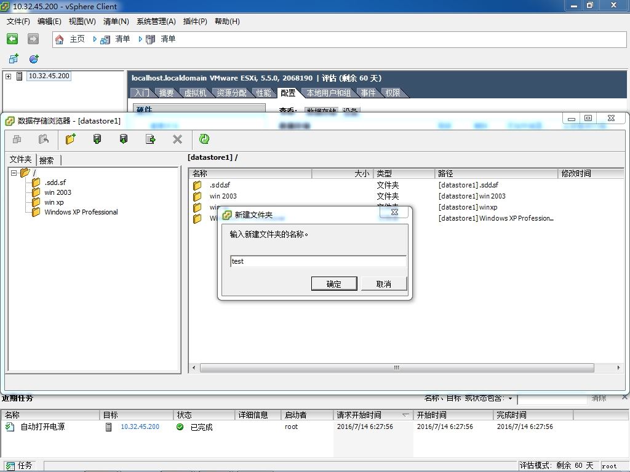This screenshot has width=630, height=472.
Task: Click the new virtual machine toolbar icon
Action: [x=14, y=59]
